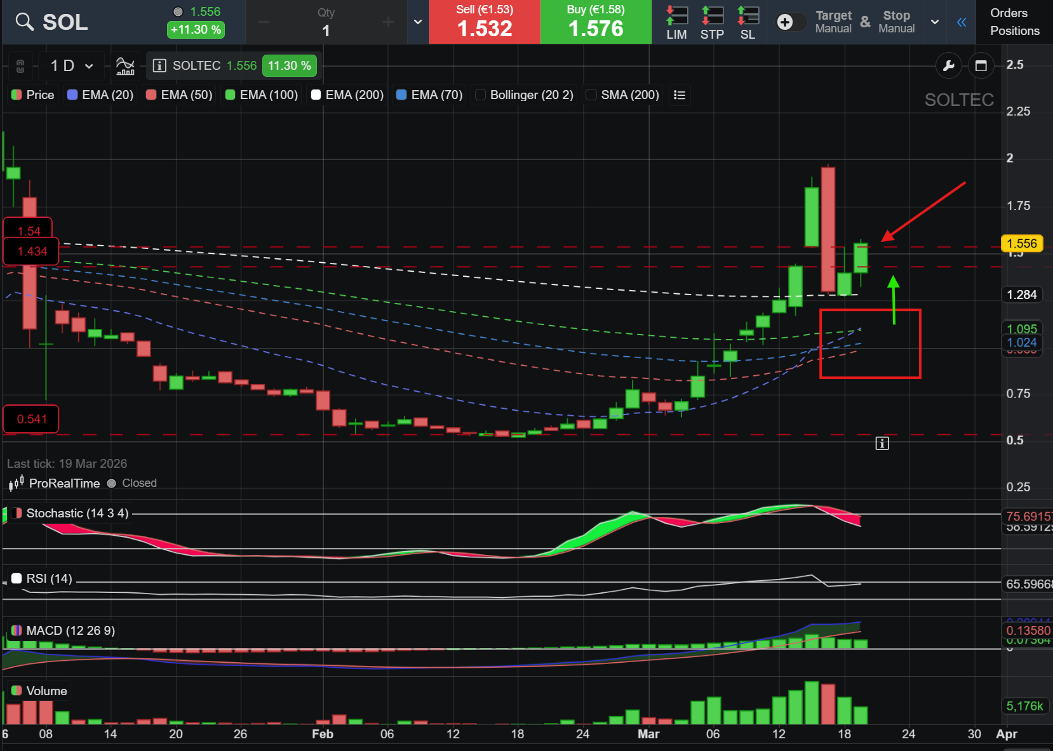Click the Volume colour swatch icon
Image resolution: width=1053 pixels, height=751 pixels.
click(17, 691)
